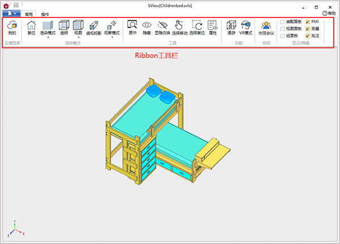The image size is (340, 244).
Task: Open the 属性 properties panel
Action: 213,28
